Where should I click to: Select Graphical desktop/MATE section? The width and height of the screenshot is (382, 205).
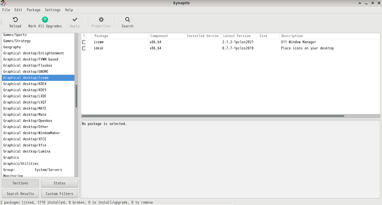[38, 108]
